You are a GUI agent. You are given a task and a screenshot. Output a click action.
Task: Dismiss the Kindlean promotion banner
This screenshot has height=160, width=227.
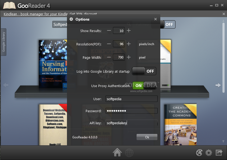coord(224,14)
